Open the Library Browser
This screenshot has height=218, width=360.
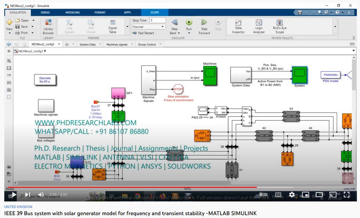point(48,27)
